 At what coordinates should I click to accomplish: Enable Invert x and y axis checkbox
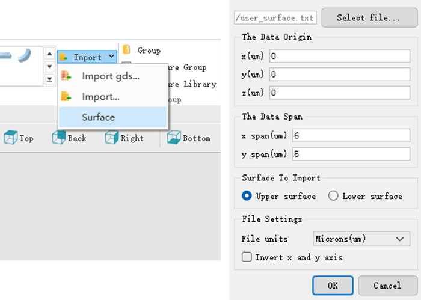[247, 257]
